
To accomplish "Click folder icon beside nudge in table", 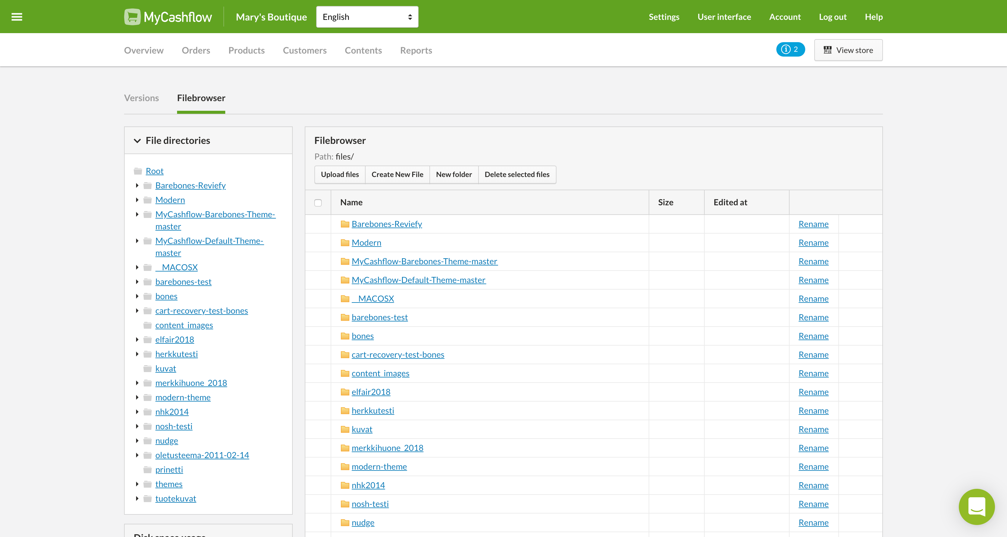I will click(x=345, y=523).
